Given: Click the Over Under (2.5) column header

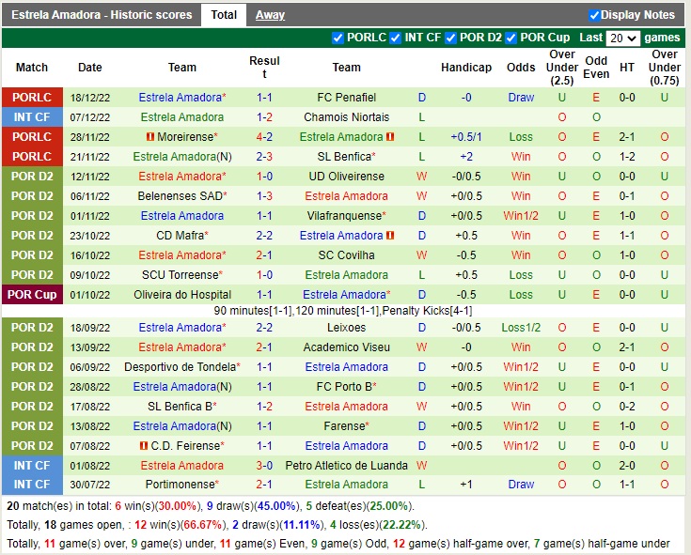Looking at the screenshot, I should pos(562,68).
